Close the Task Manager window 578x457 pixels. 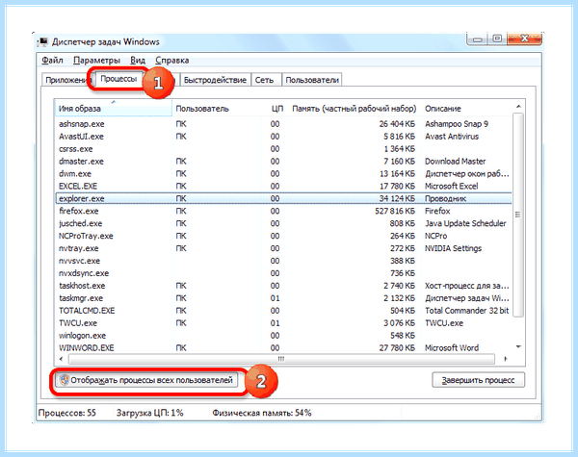click(x=524, y=38)
